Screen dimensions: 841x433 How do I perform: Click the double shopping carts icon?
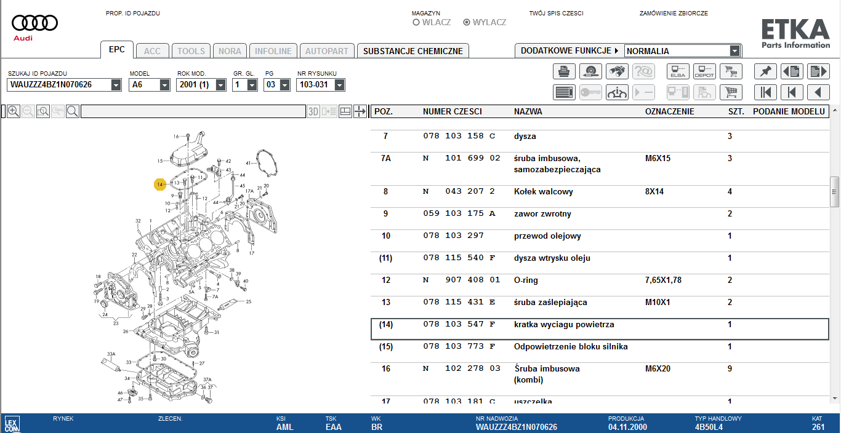731,71
